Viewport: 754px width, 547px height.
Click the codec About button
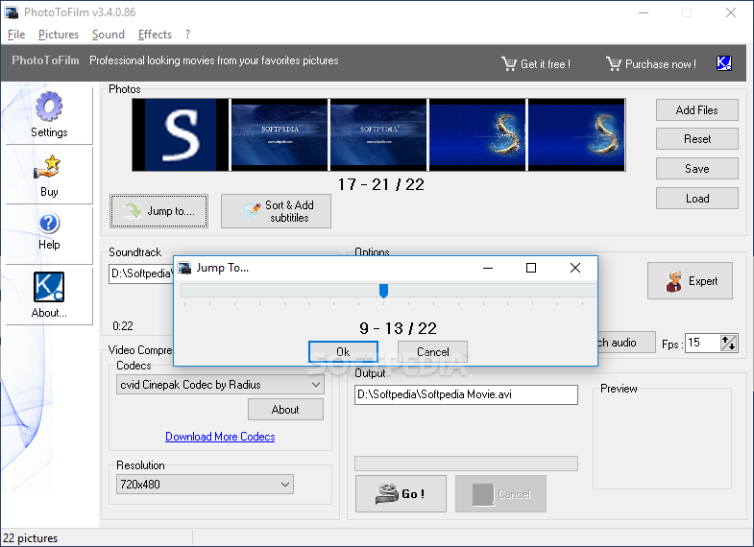point(285,410)
